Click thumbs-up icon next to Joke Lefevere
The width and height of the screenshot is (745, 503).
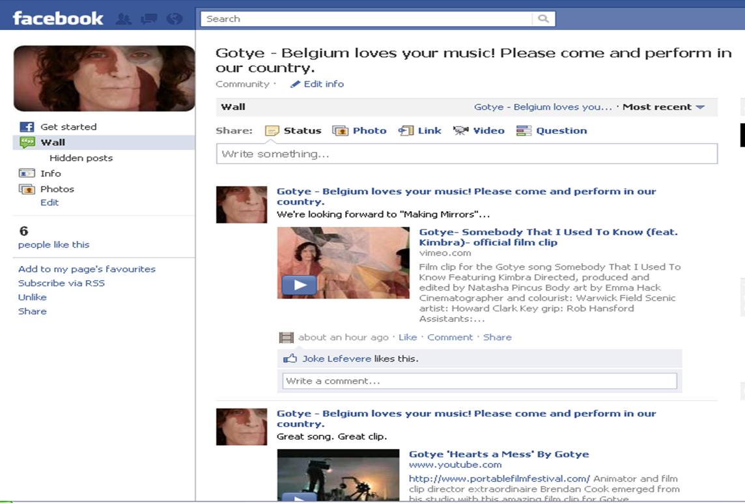tap(290, 358)
